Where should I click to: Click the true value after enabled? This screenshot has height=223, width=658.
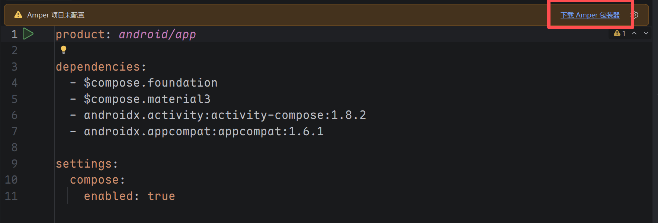pyautogui.click(x=161, y=196)
